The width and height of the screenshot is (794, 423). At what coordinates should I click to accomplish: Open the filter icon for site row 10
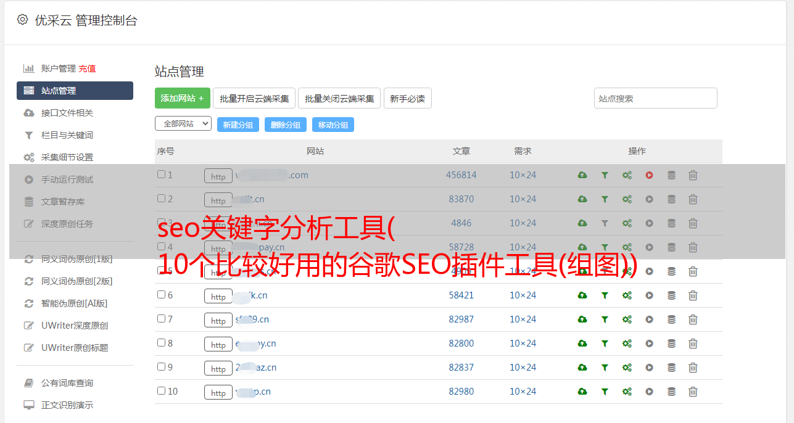pyautogui.click(x=605, y=392)
